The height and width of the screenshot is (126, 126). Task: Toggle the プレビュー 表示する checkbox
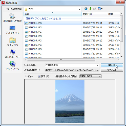click(x=39, y=76)
